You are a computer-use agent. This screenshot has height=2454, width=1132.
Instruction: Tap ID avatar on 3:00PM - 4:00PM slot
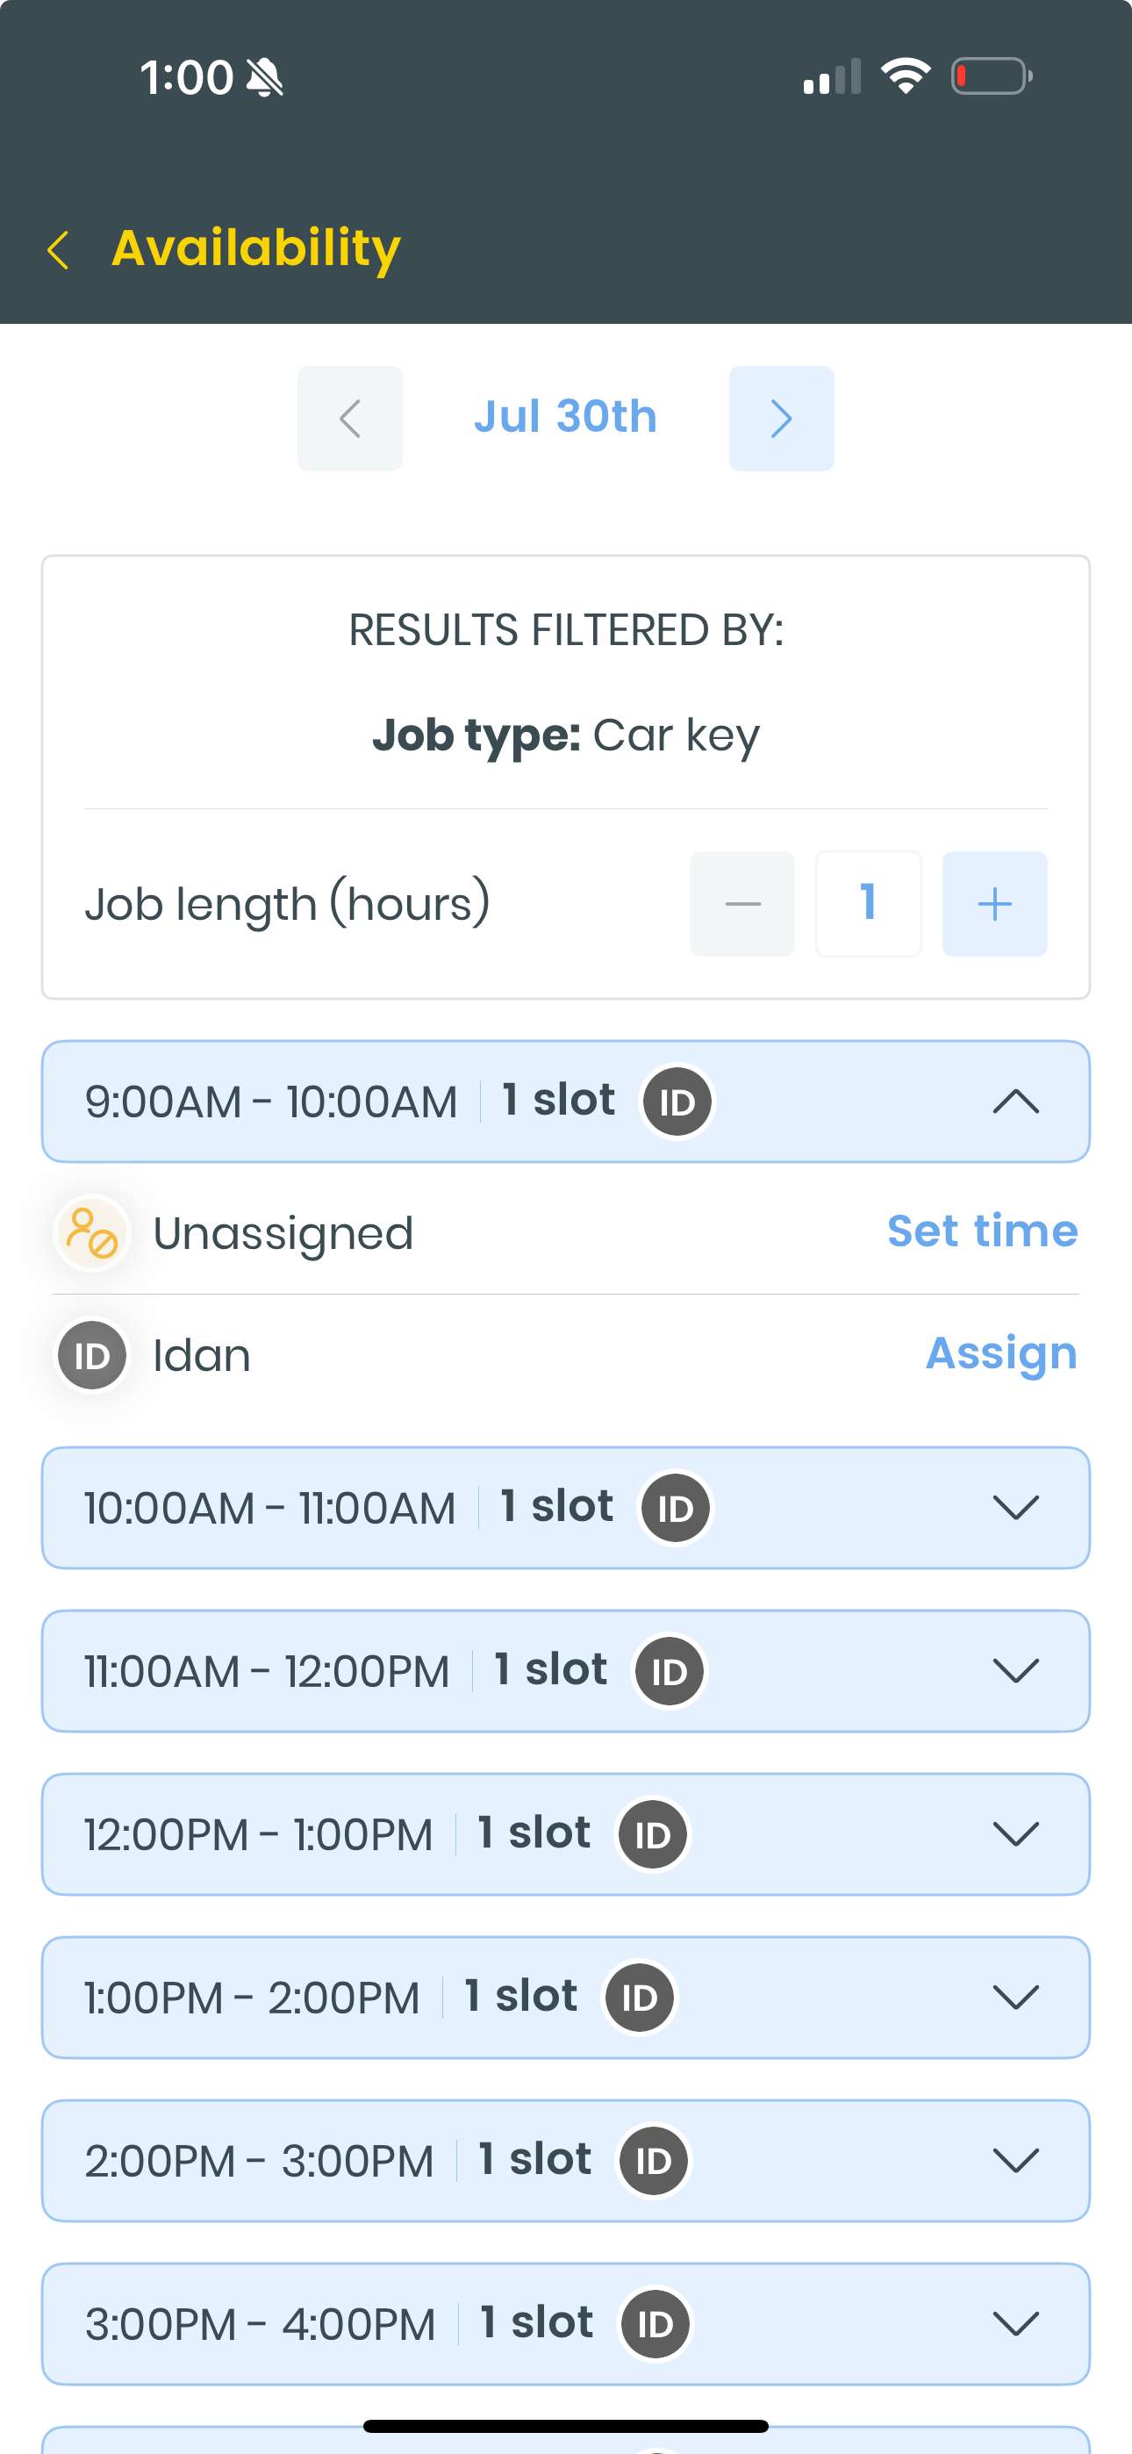click(656, 2323)
